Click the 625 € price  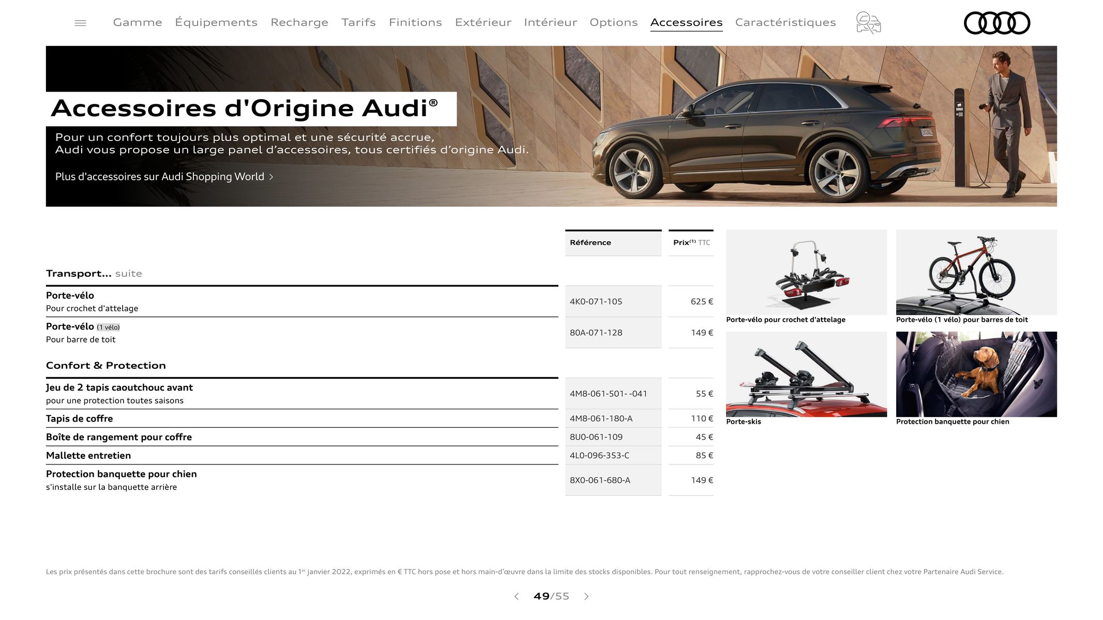(702, 302)
